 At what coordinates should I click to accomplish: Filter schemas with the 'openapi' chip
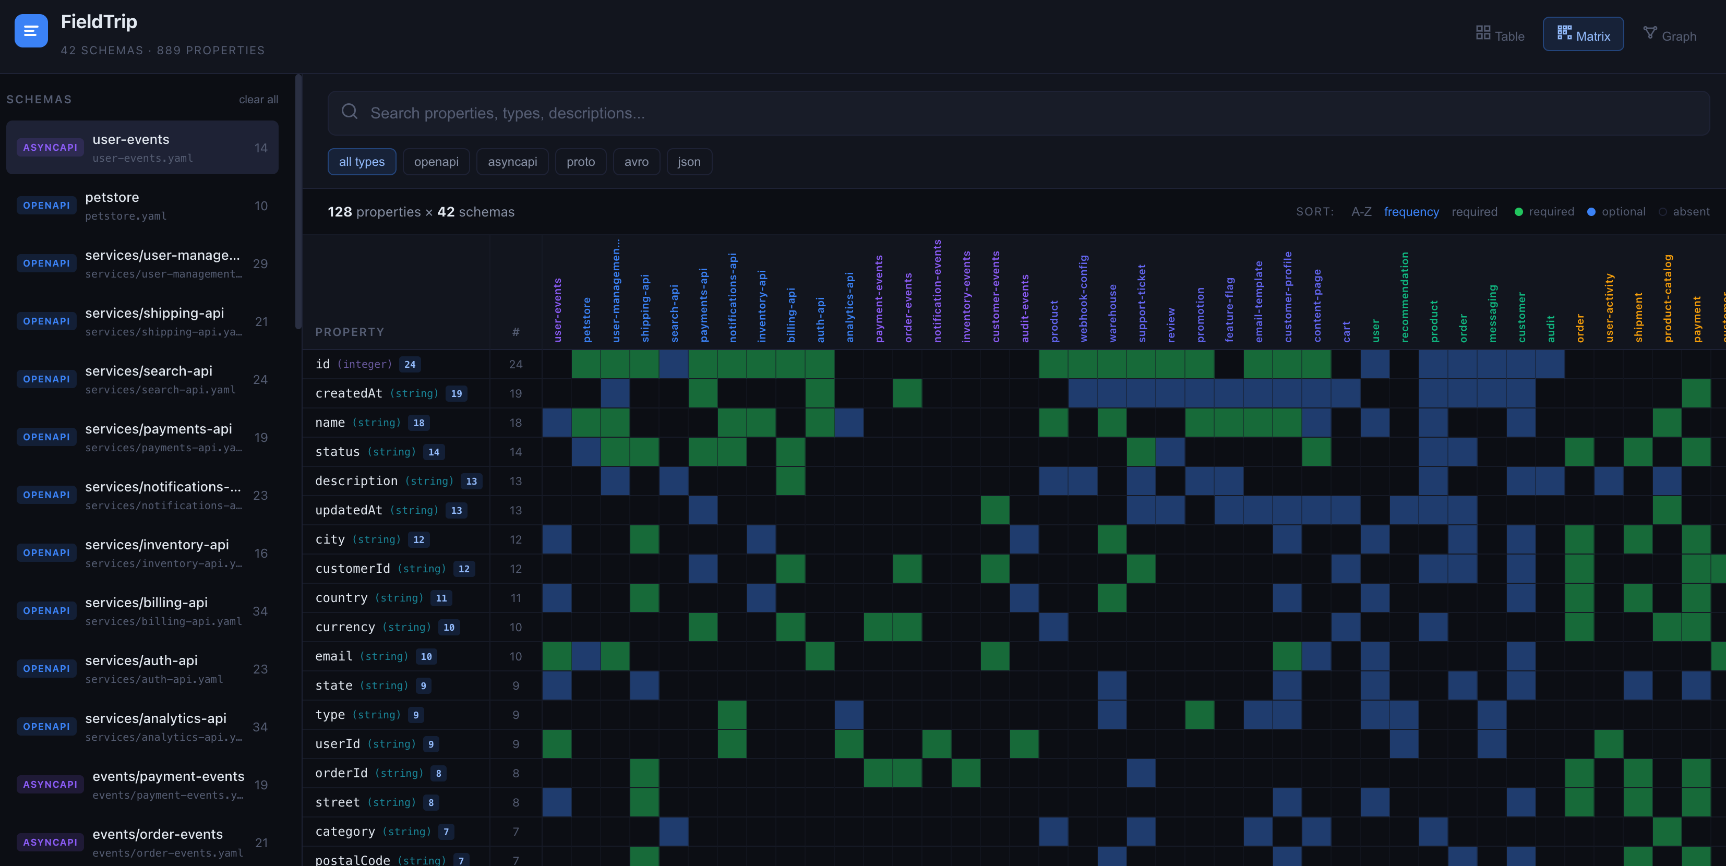[x=436, y=161]
